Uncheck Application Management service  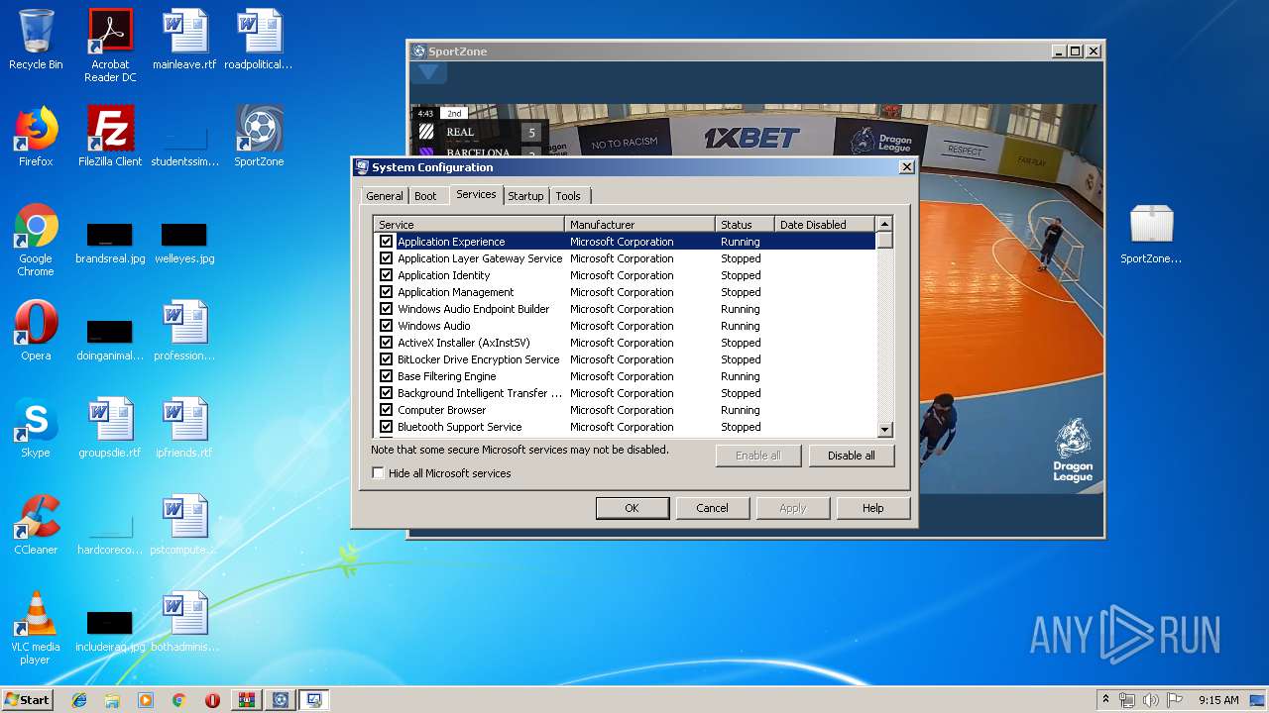(x=387, y=292)
